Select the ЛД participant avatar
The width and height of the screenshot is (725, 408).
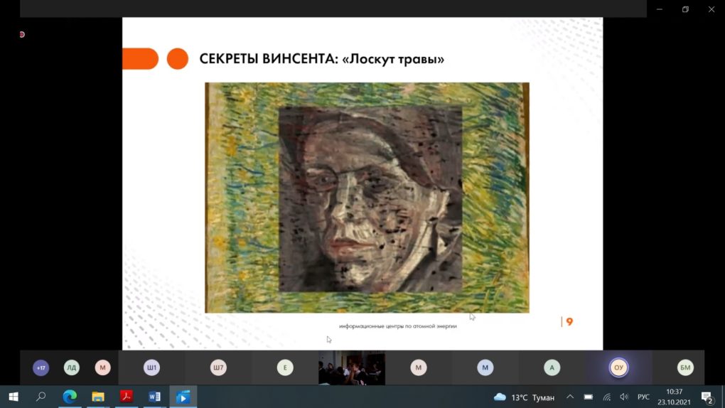72,367
